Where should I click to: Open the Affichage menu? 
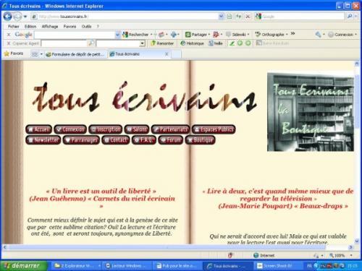pyautogui.click(x=50, y=26)
